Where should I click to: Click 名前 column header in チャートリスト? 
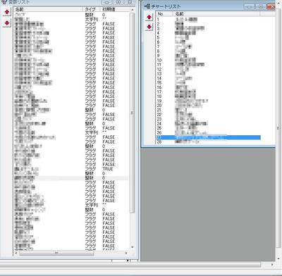[216, 14]
